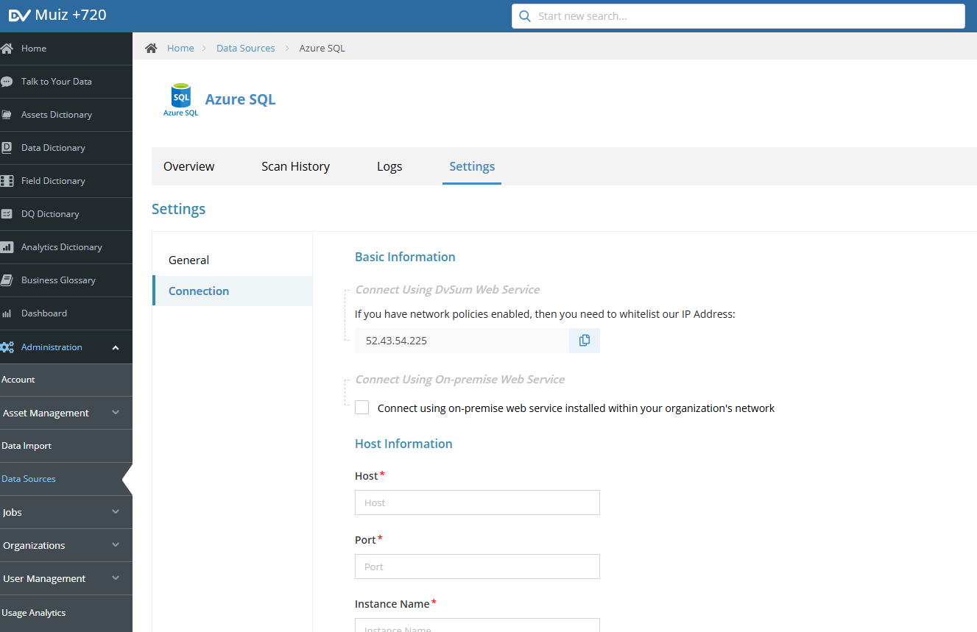Click the breadcrumb home icon
977x632 pixels.
tap(151, 48)
